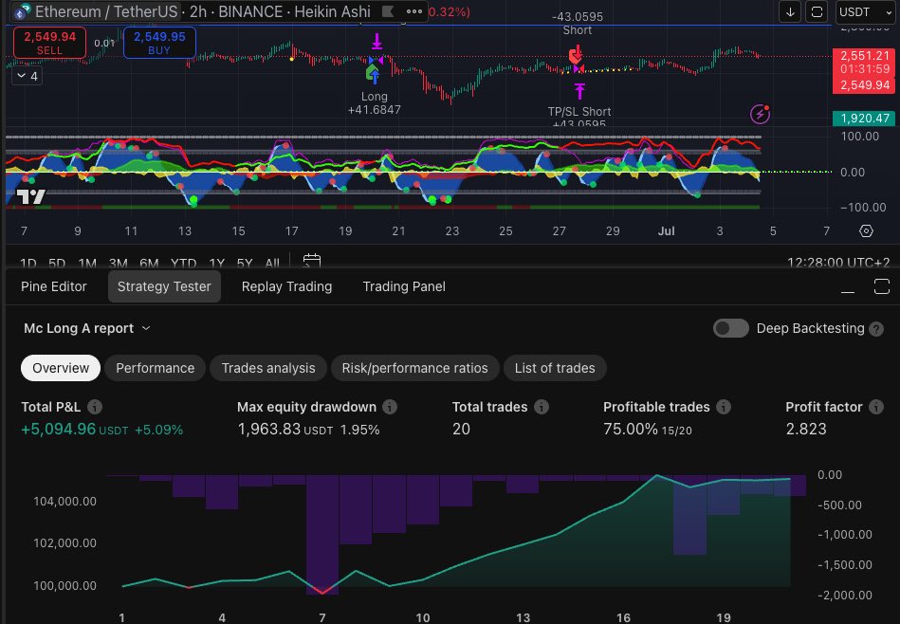Set the date range to 3M

(x=119, y=264)
